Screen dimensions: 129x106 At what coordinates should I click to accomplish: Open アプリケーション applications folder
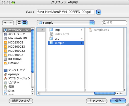17,78
